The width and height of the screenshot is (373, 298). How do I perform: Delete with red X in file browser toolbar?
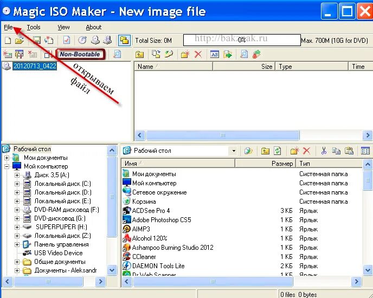coord(307,151)
